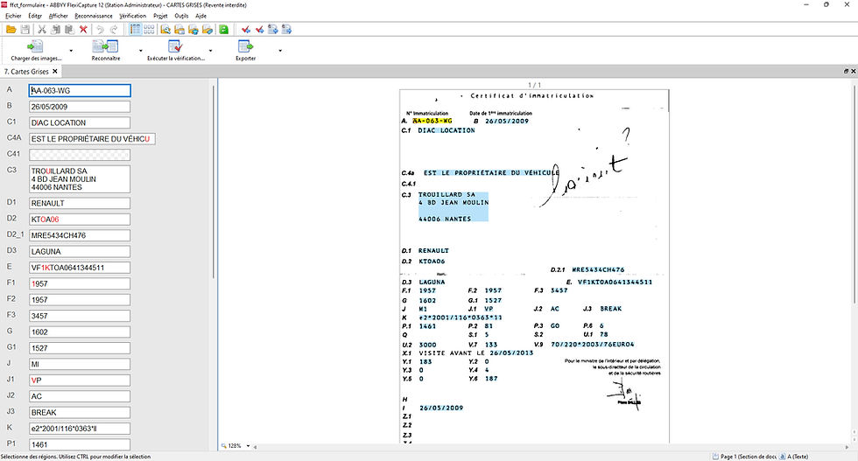
Task: Open the Vérification menu
Action: 133,16
